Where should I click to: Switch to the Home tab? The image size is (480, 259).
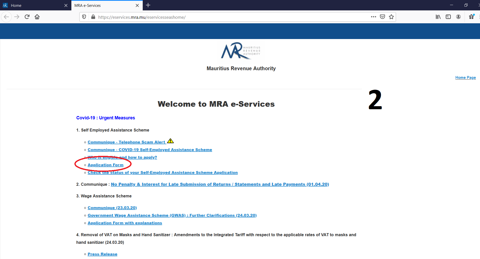coord(36,5)
